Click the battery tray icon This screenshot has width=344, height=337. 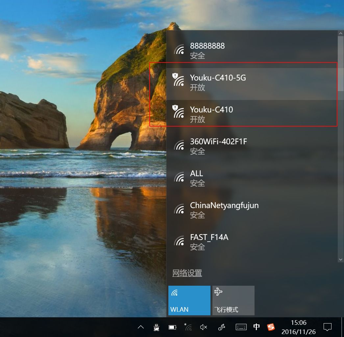pos(172,327)
